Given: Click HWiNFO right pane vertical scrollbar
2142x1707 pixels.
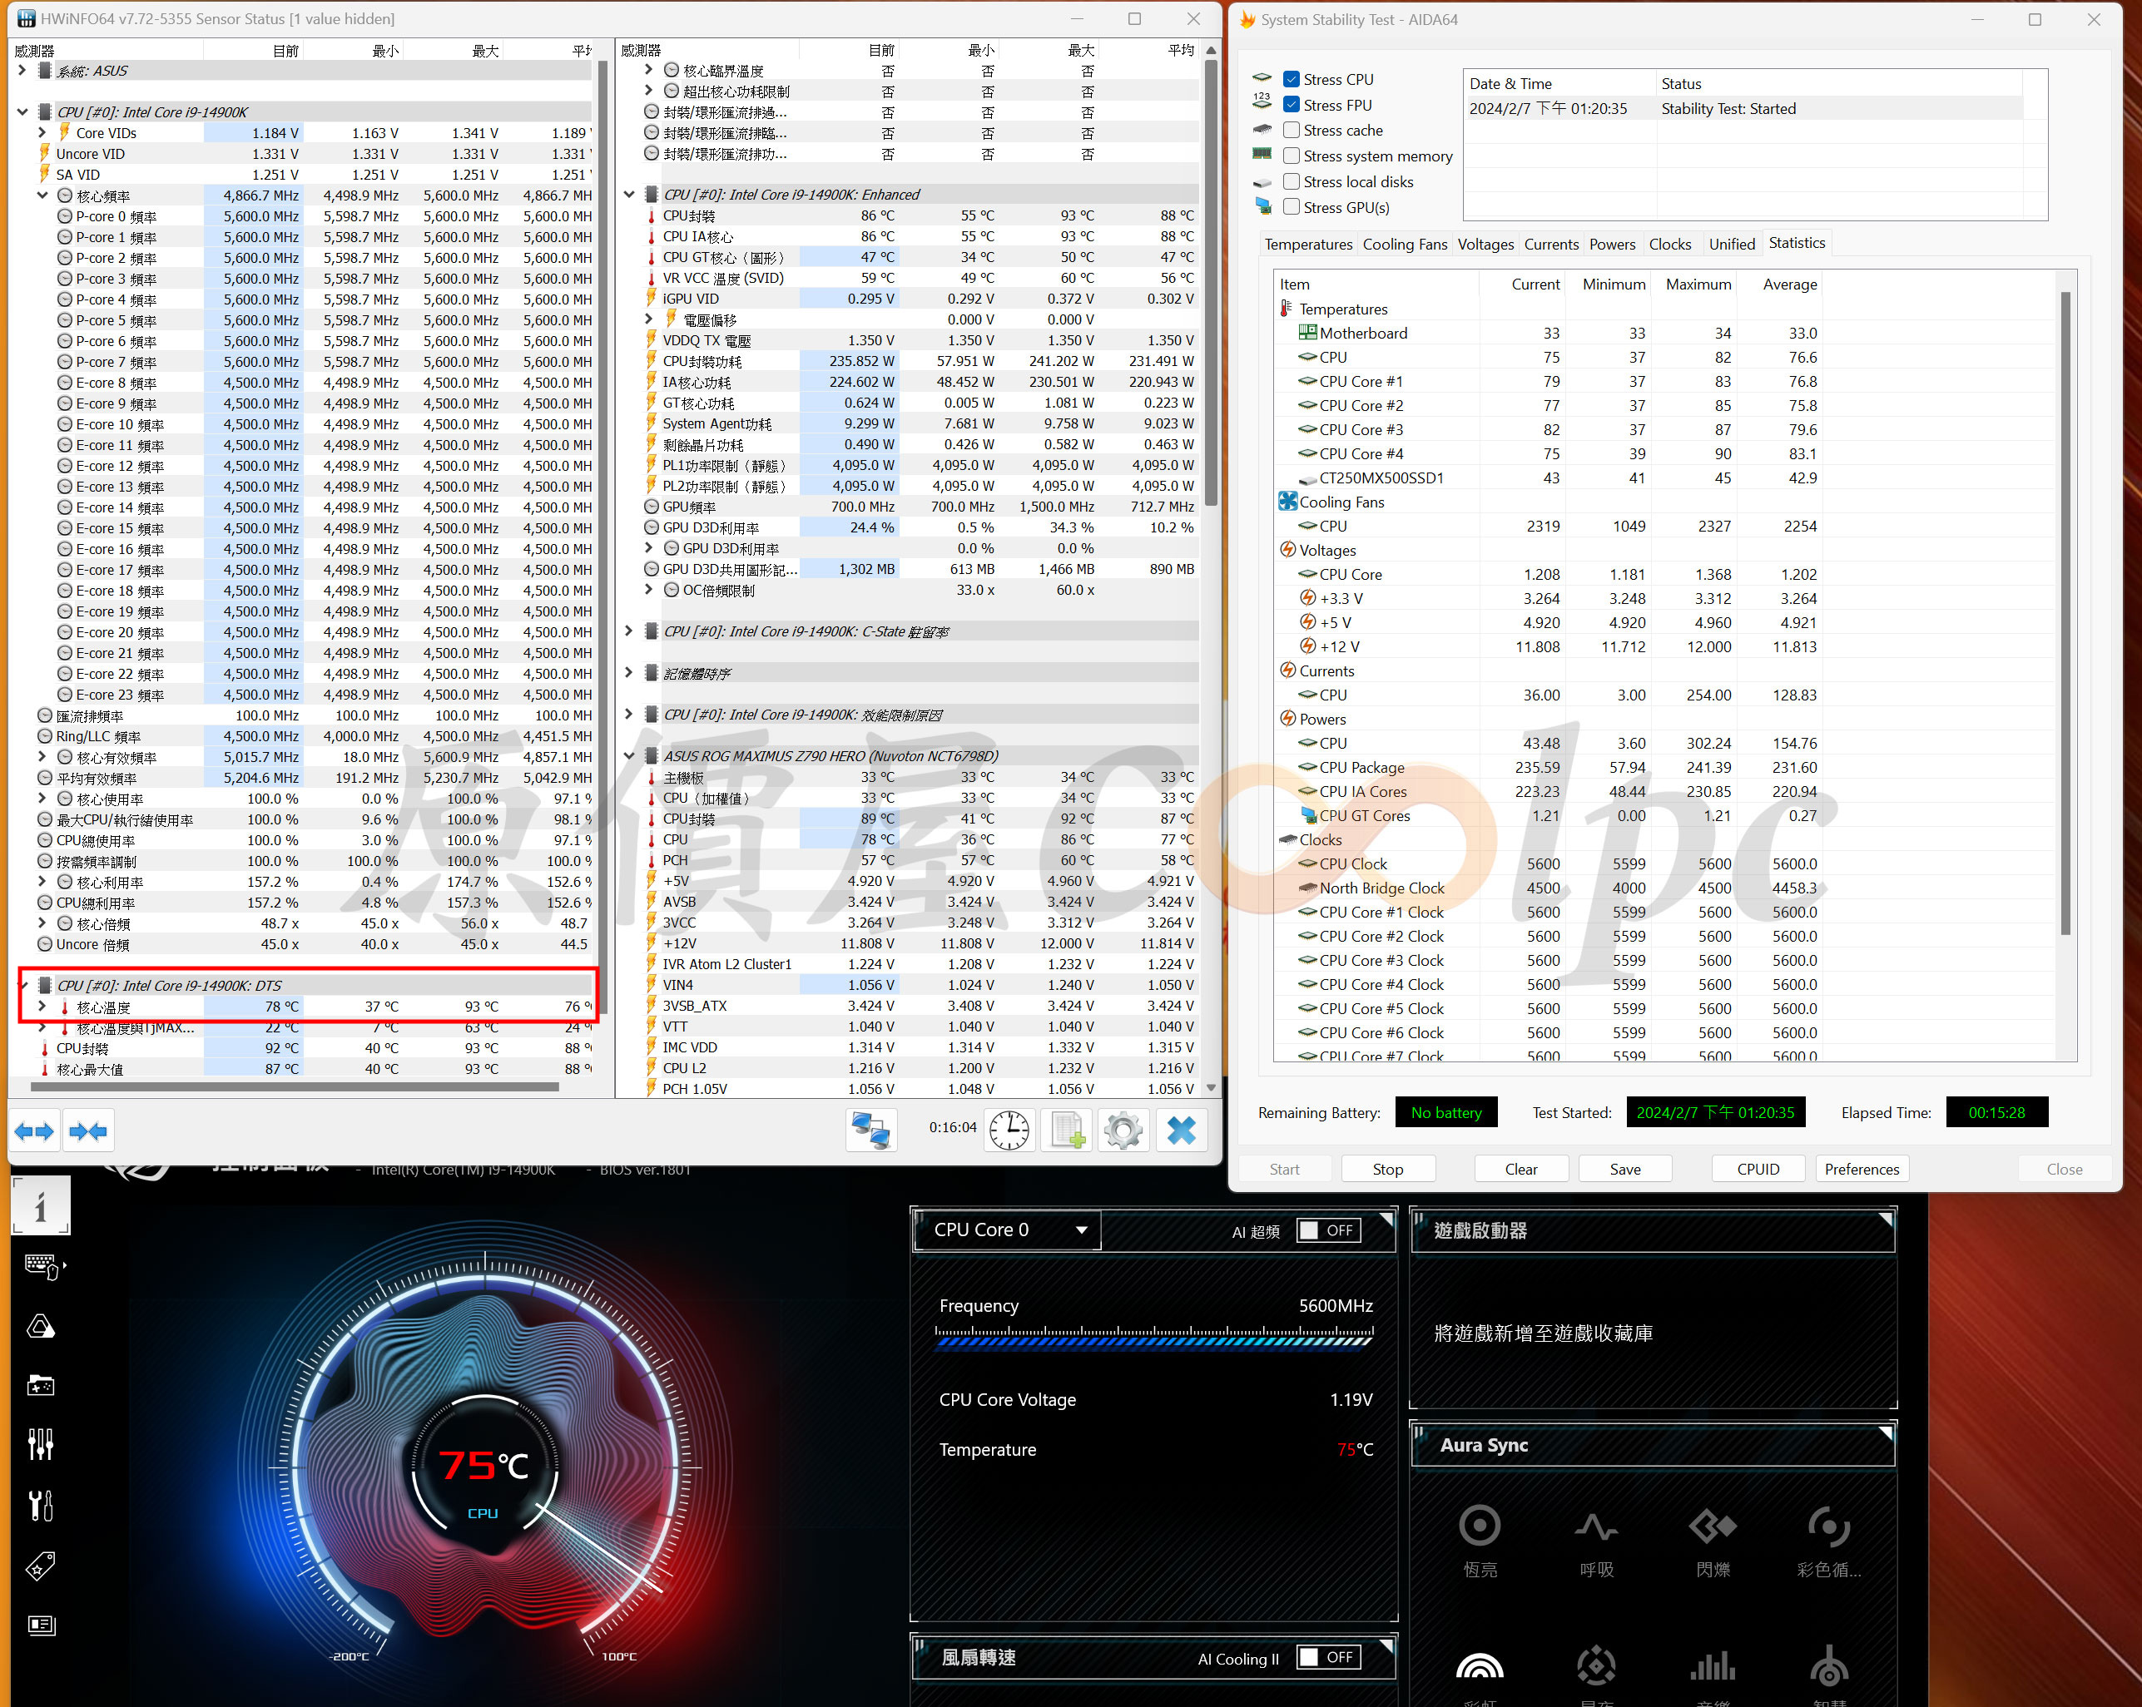Looking at the screenshot, I should point(1210,282).
